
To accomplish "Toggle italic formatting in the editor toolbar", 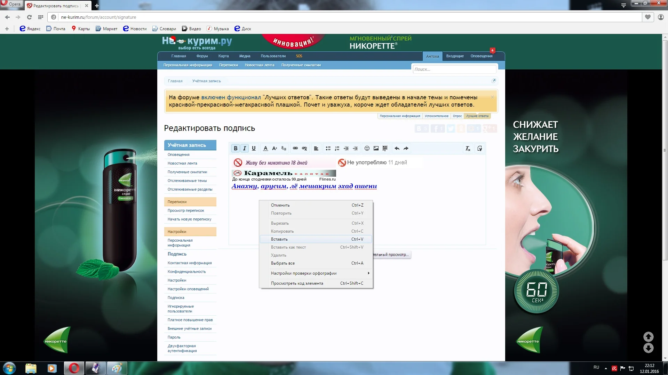I will coord(245,148).
